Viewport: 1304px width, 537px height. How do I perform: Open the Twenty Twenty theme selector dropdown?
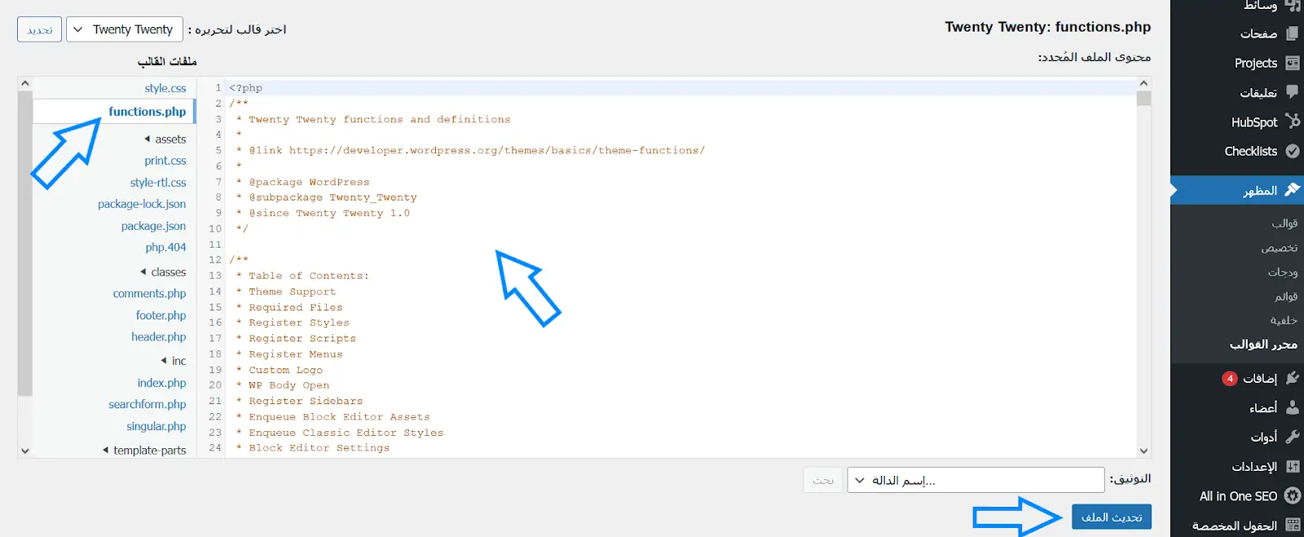124,29
